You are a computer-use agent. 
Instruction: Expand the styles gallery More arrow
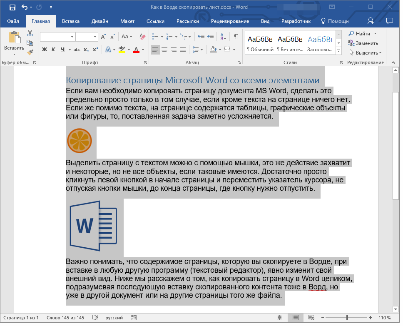(339, 51)
